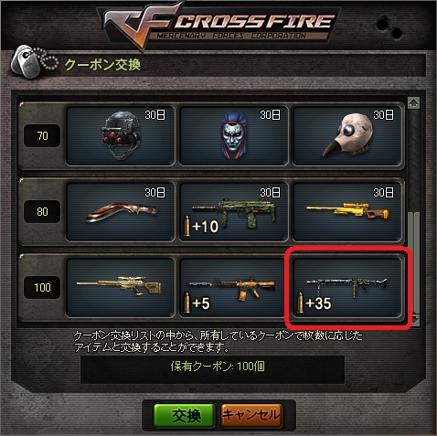Select the camo submachine gun with +10 ammo
This screenshot has width=437, height=436.
point(233,212)
